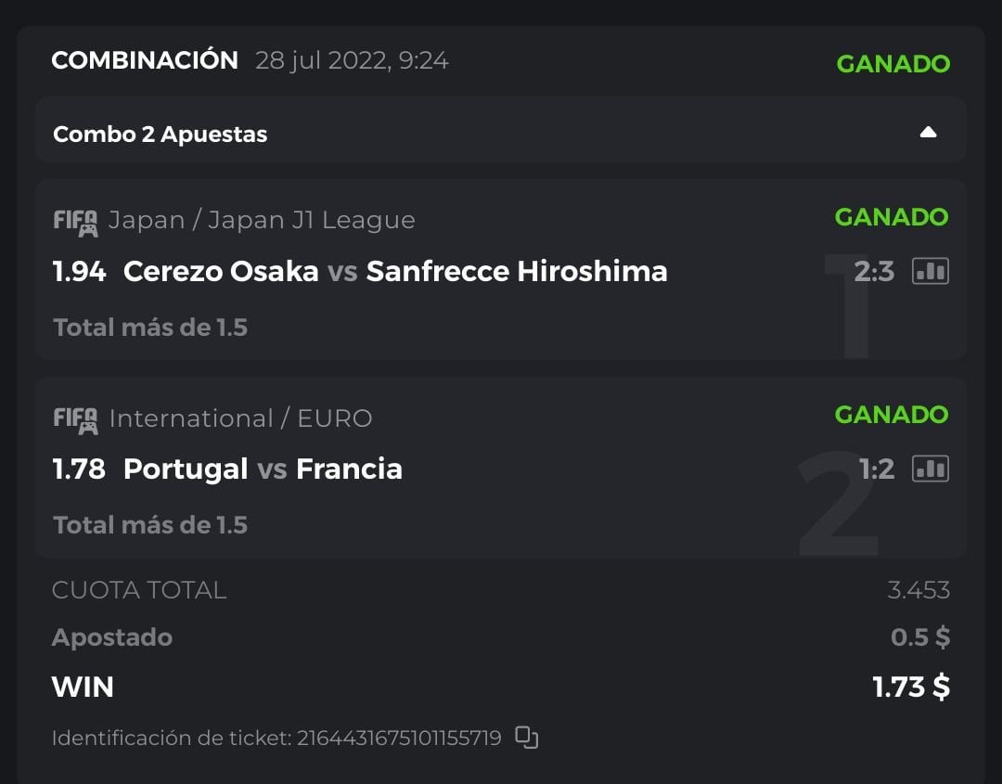Click the 1:2 final score
Screen dimensions: 1002x784
pos(877,469)
